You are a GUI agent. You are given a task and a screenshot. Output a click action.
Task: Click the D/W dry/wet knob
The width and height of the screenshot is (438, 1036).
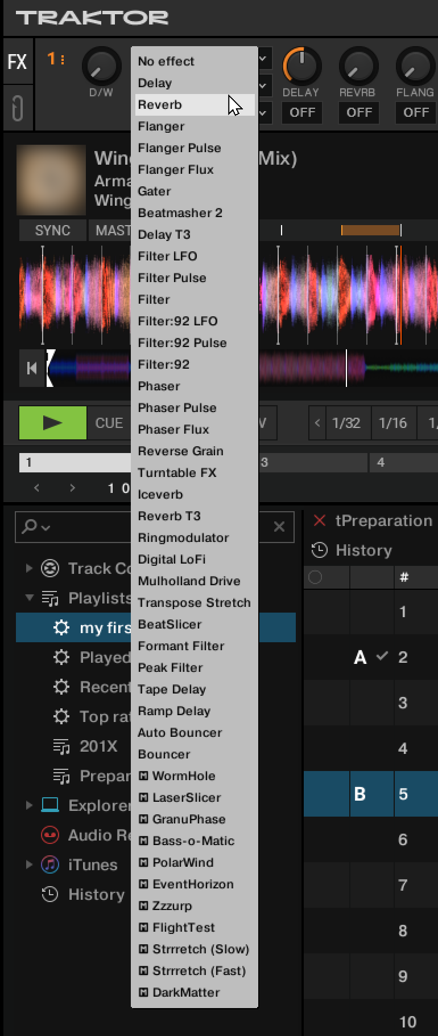coord(101,67)
